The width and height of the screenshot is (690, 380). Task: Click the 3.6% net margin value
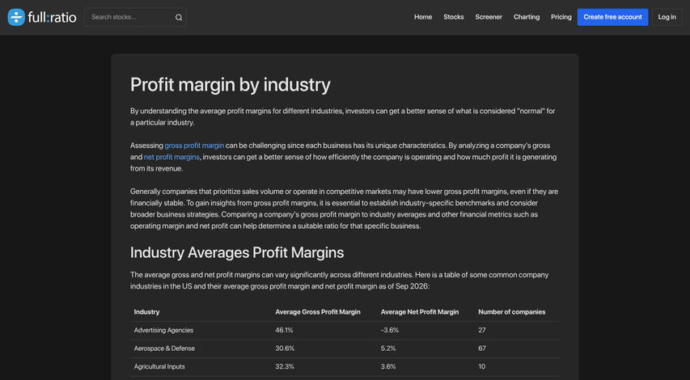click(388, 366)
